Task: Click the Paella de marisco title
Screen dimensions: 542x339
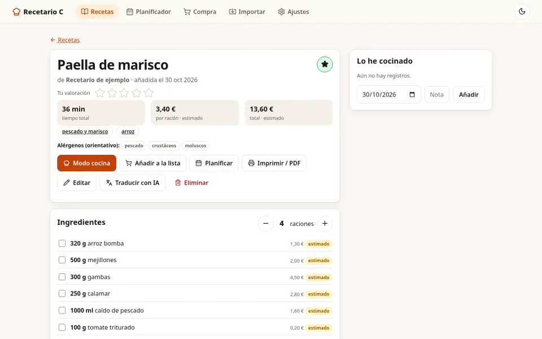Action: pyautogui.click(x=113, y=65)
